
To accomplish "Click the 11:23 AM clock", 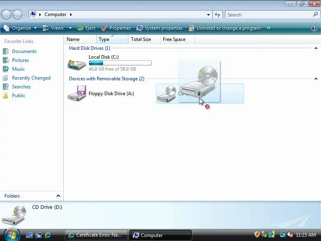I will coord(306,235).
